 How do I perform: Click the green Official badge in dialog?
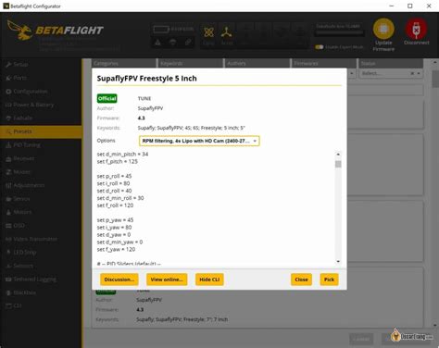tap(107, 98)
